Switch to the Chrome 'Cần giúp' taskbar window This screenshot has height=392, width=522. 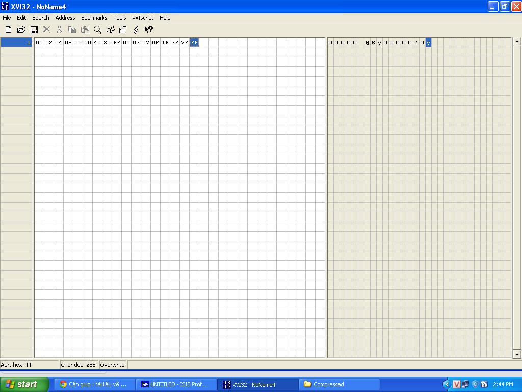tap(94, 384)
